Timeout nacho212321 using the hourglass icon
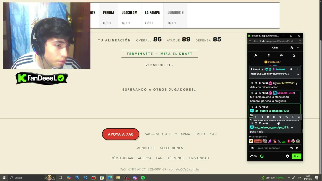This screenshot has height=181, width=322. [x=256, y=83]
